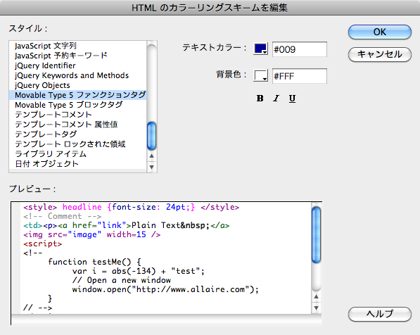
Task: Click the background color hex field #FFF
Action: click(300, 76)
